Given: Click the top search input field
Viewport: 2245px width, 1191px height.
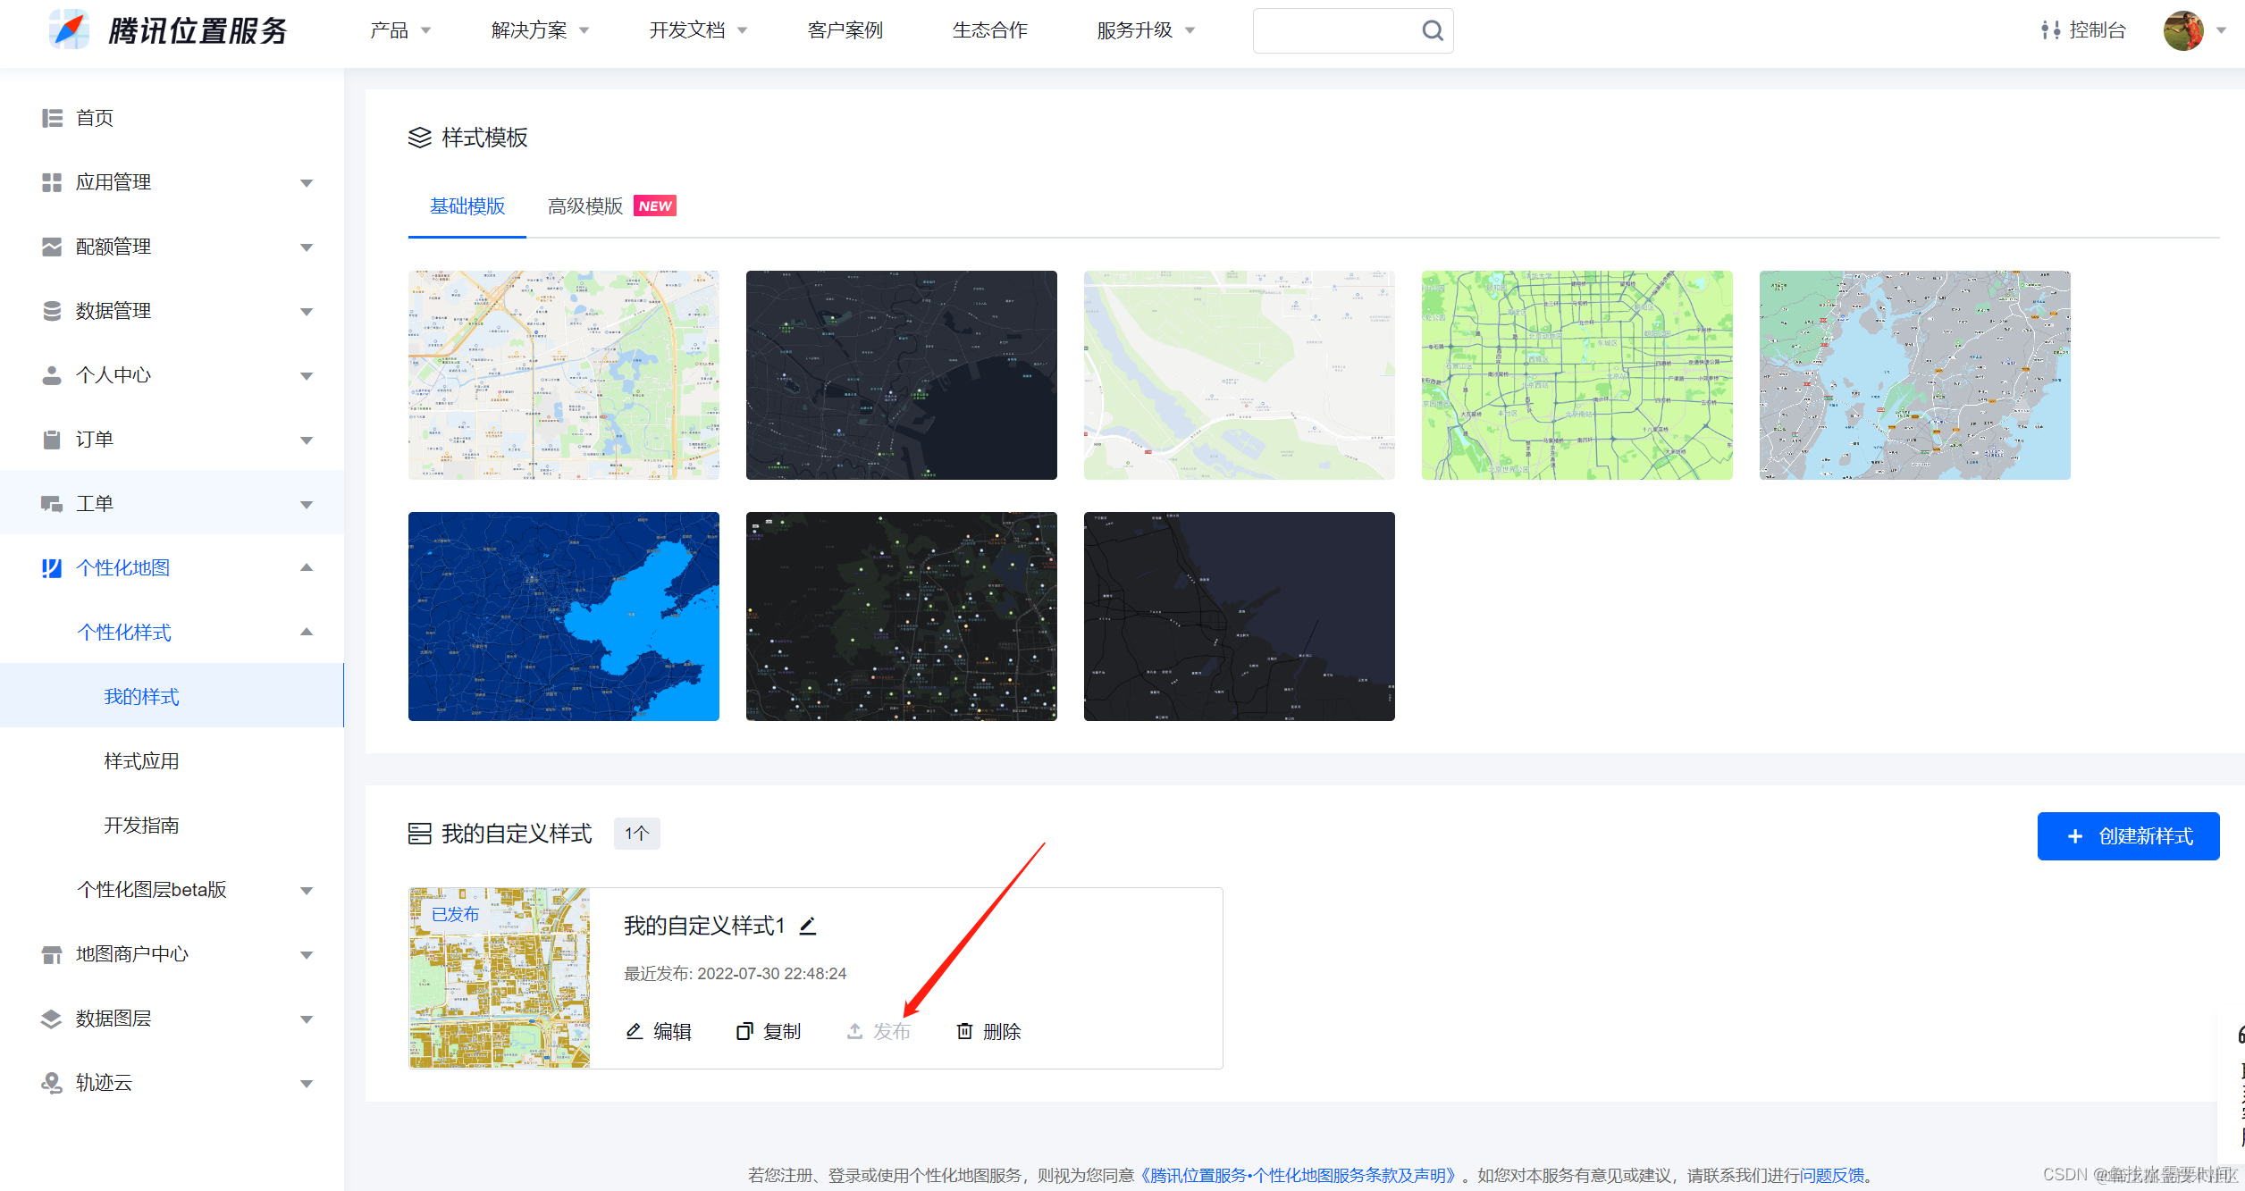Looking at the screenshot, I should click(1341, 29).
